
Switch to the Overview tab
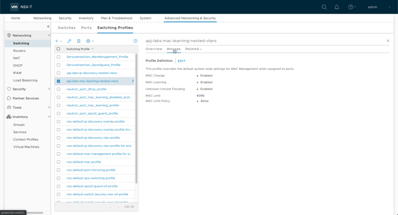pos(154,49)
